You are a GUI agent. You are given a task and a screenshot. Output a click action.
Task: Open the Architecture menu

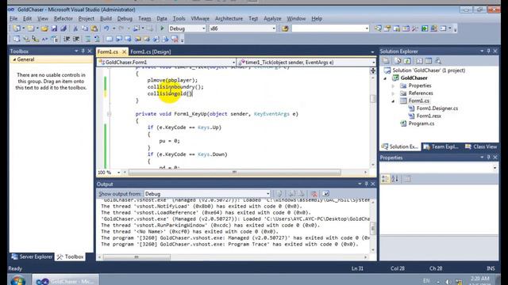click(229, 19)
